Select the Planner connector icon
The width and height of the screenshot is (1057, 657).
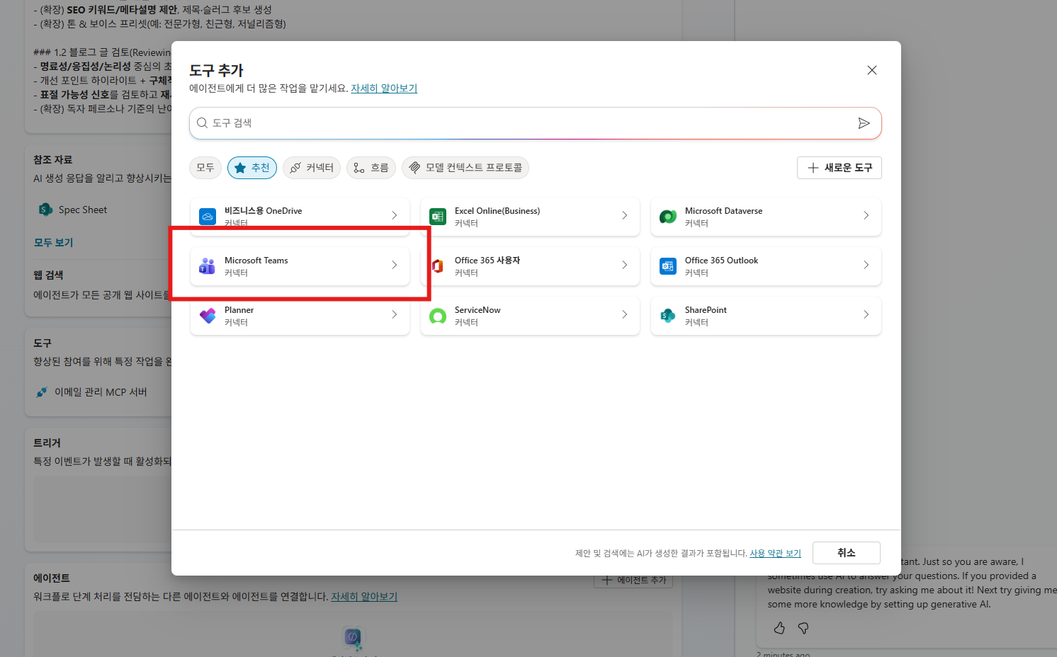(x=207, y=315)
